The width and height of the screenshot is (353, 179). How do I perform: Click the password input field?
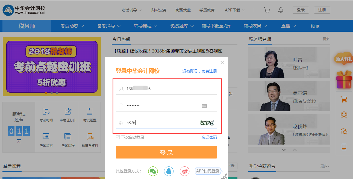[x=166, y=106]
